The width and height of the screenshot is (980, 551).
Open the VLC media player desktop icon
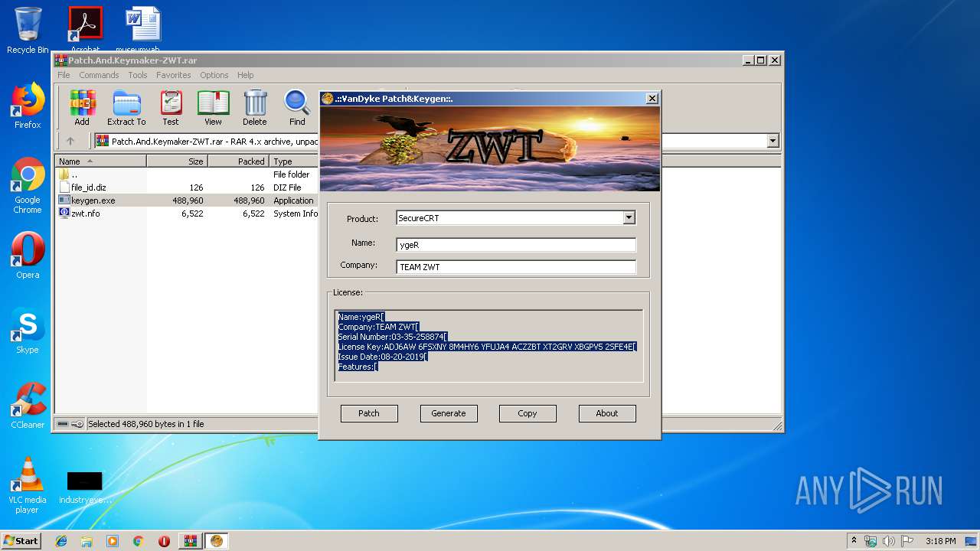(28, 484)
